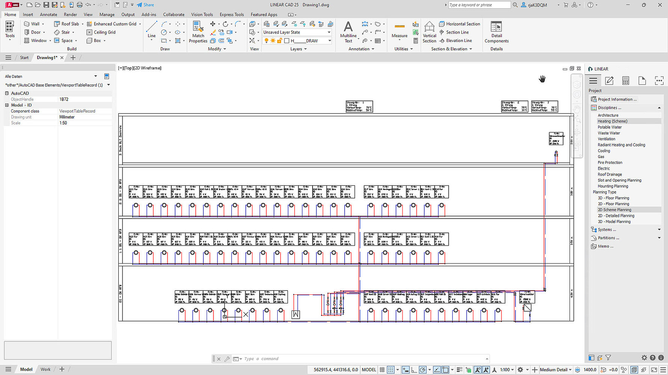This screenshot has height=375, width=668.
Task: Open Detail Components
Action: click(x=497, y=32)
